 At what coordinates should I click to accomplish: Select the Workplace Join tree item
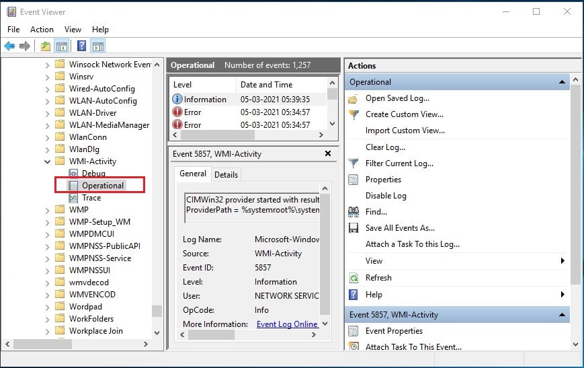[x=95, y=331]
